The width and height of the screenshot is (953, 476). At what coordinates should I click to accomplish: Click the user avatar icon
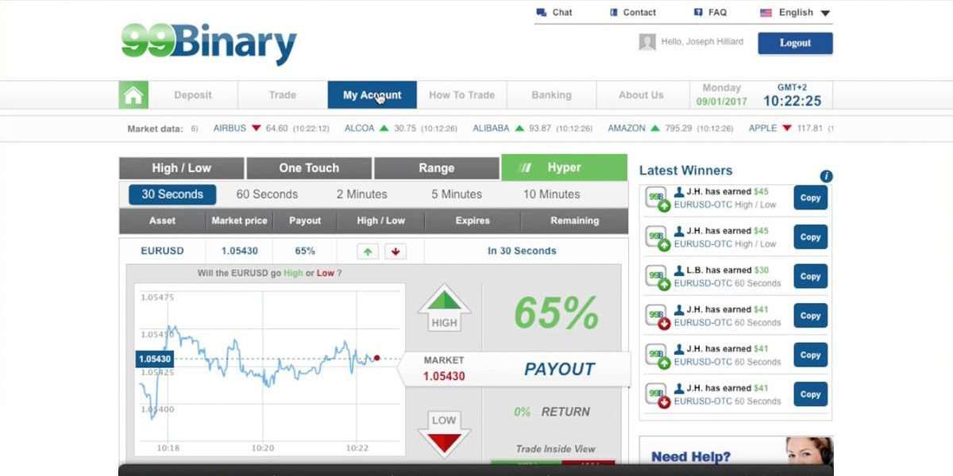(647, 42)
